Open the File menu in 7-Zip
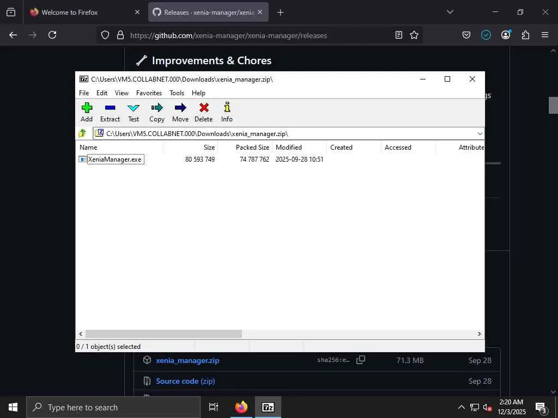Image resolution: width=558 pixels, height=418 pixels. point(84,93)
